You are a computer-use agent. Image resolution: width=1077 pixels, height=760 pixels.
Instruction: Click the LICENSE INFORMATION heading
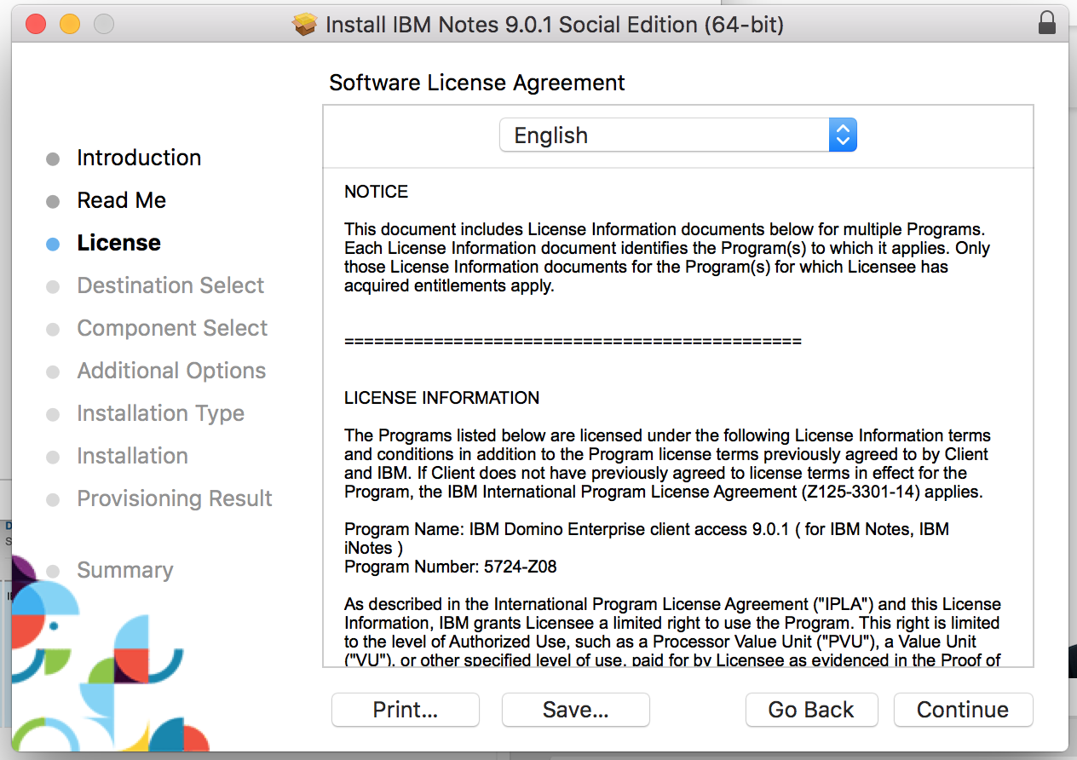[x=441, y=398]
